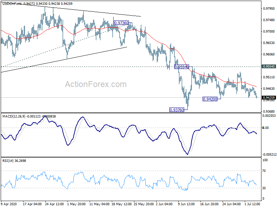The width and height of the screenshot is (277, 208).
Task: Click the 2 Jun 04:00 date label
Action: (x=164, y=204)
